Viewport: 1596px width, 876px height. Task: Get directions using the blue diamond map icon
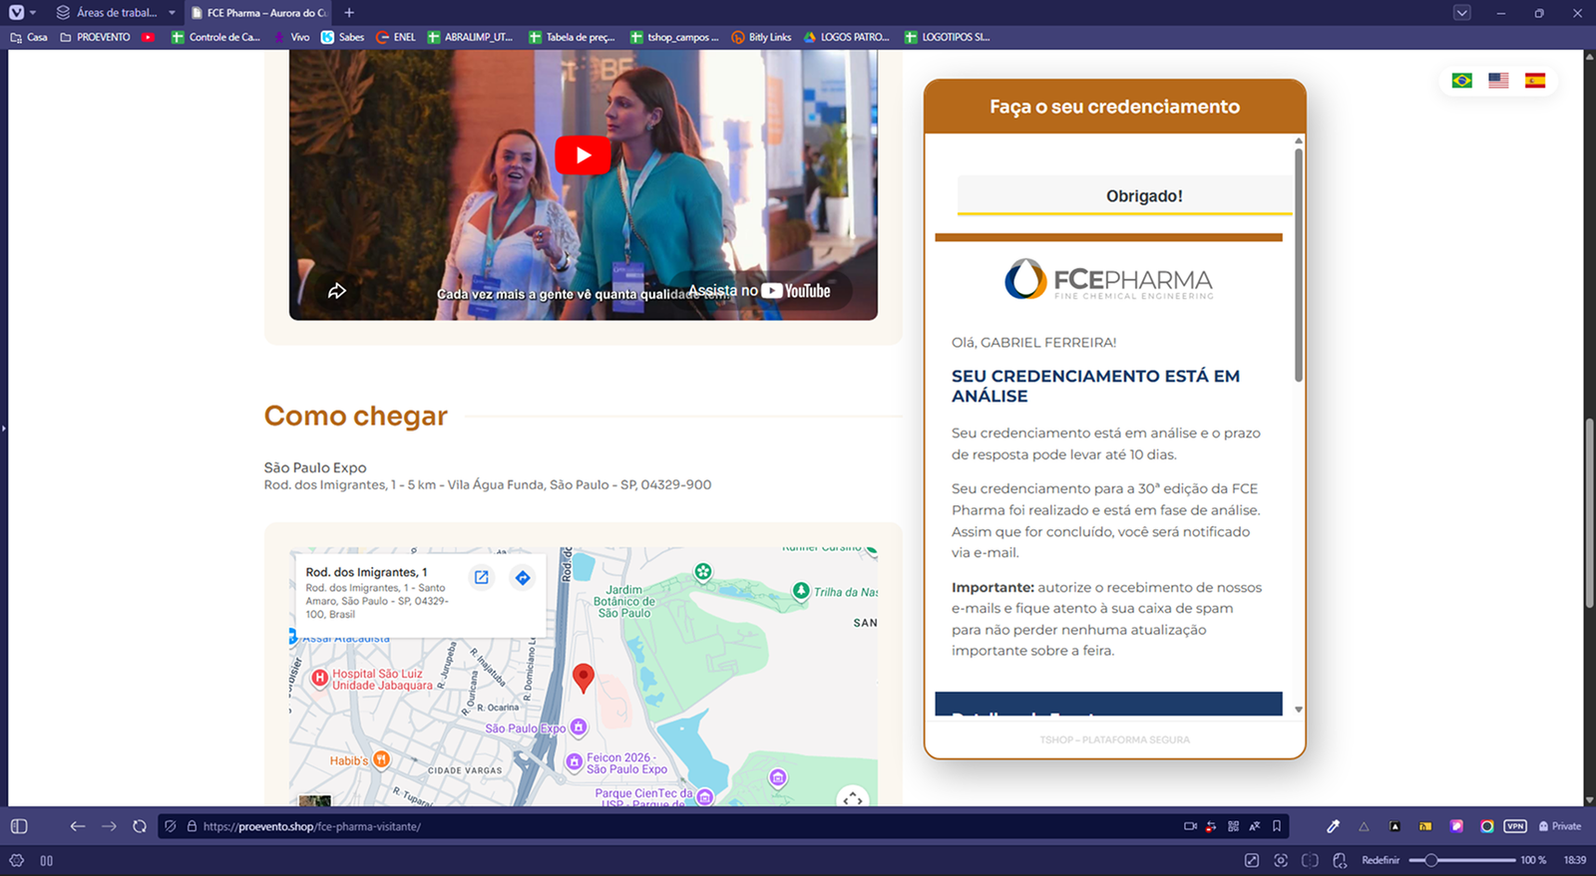(523, 578)
